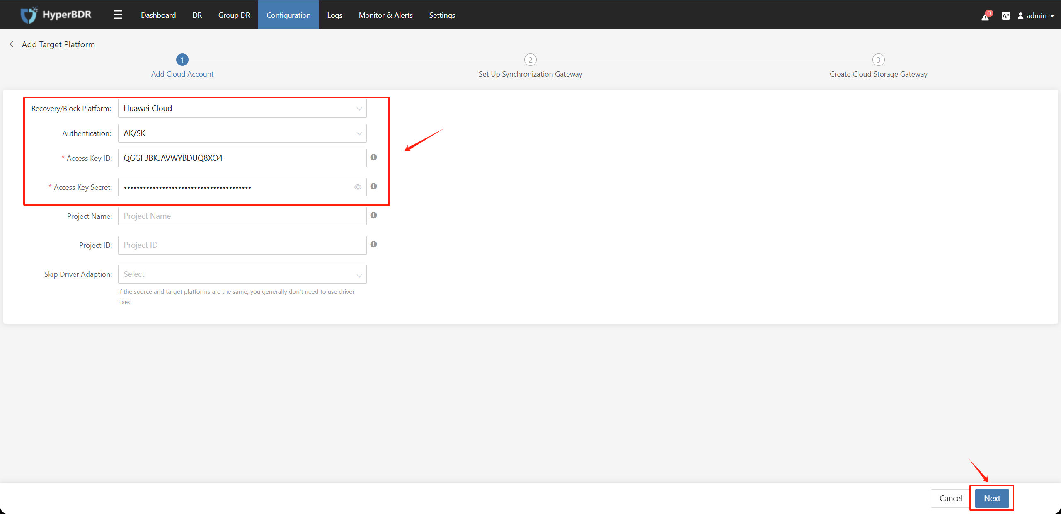This screenshot has height=514, width=1061.
Task: Click info icon next to Access Key Secret
Action: point(373,187)
